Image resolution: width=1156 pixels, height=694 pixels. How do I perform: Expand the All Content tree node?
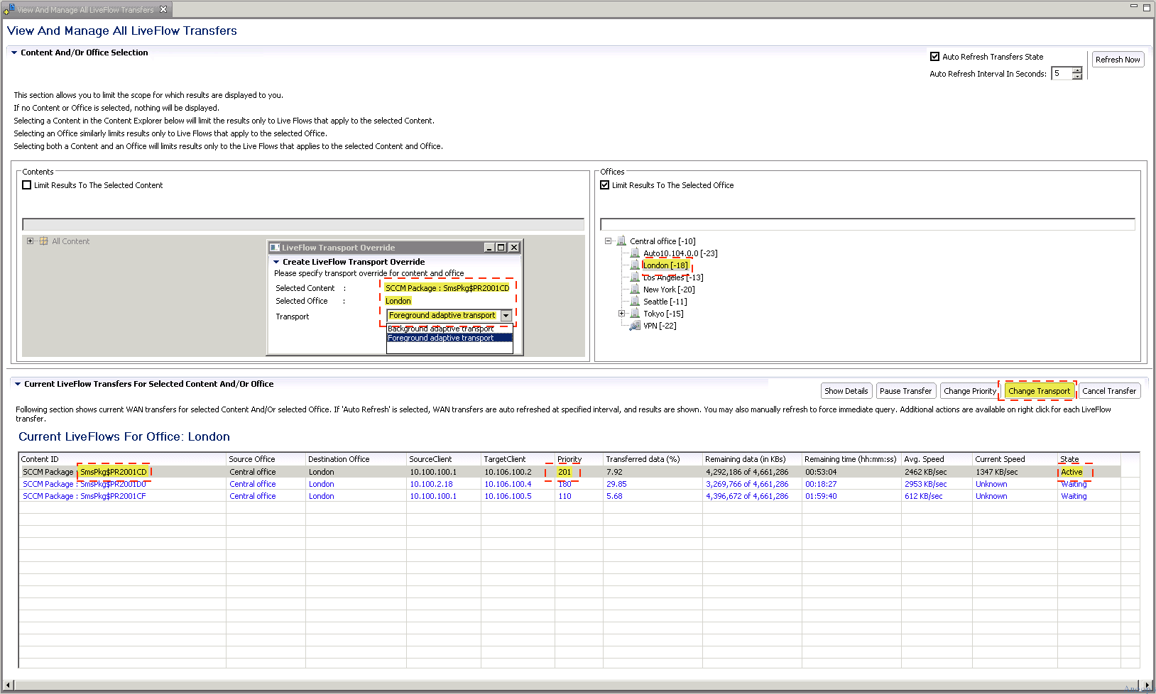(x=31, y=241)
